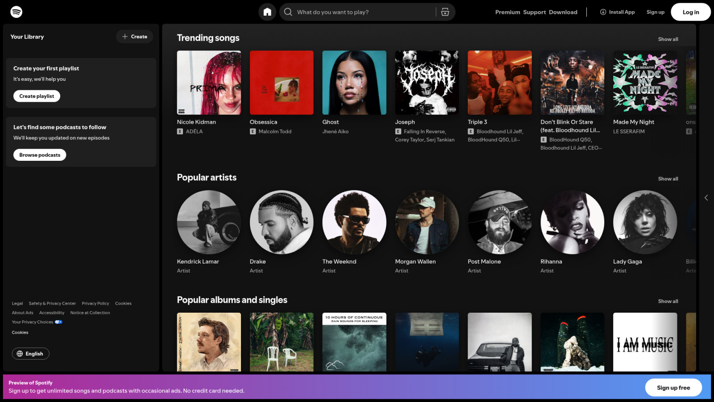The height and width of the screenshot is (402, 714).
Task: Collapse the right panel chevron
Action: pos(706,197)
